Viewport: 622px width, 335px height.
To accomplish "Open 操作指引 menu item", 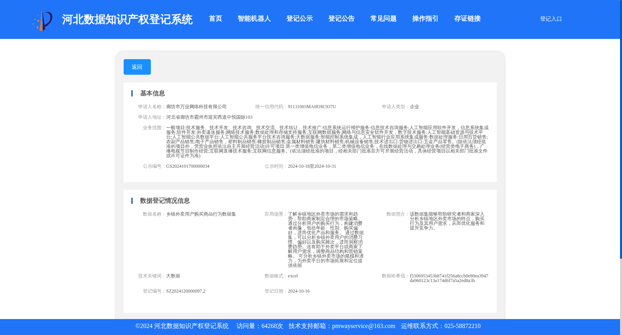I will [425, 19].
